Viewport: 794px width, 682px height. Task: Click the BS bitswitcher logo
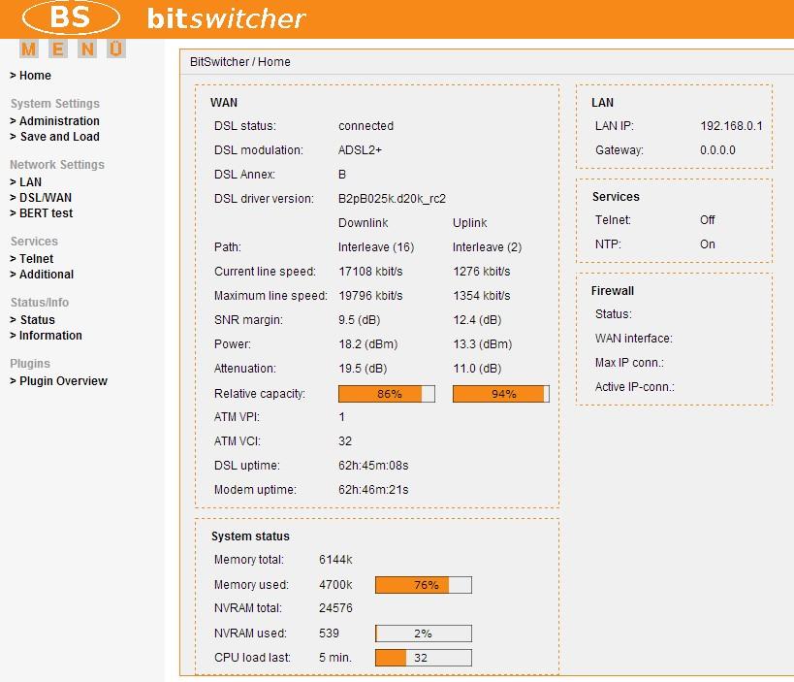[x=164, y=17]
